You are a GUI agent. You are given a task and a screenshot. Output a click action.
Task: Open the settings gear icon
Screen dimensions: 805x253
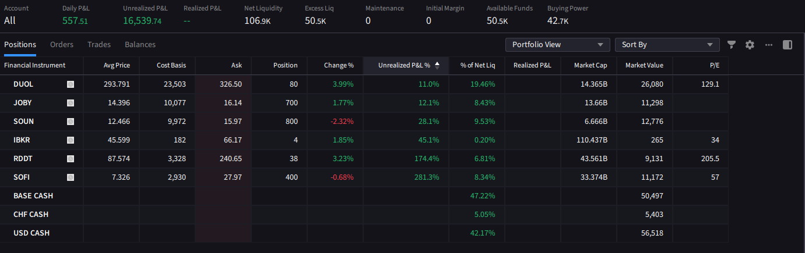pyautogui.click(x=750, y=45)
